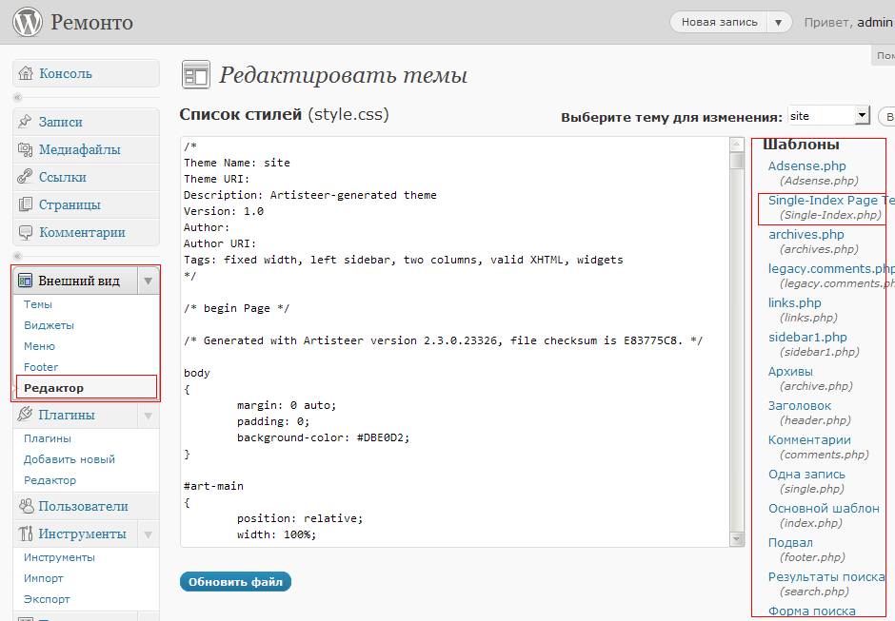This screenshot has height=621, width=895.
Task: Click scroll up arrow of code editor
Action: 737,145
